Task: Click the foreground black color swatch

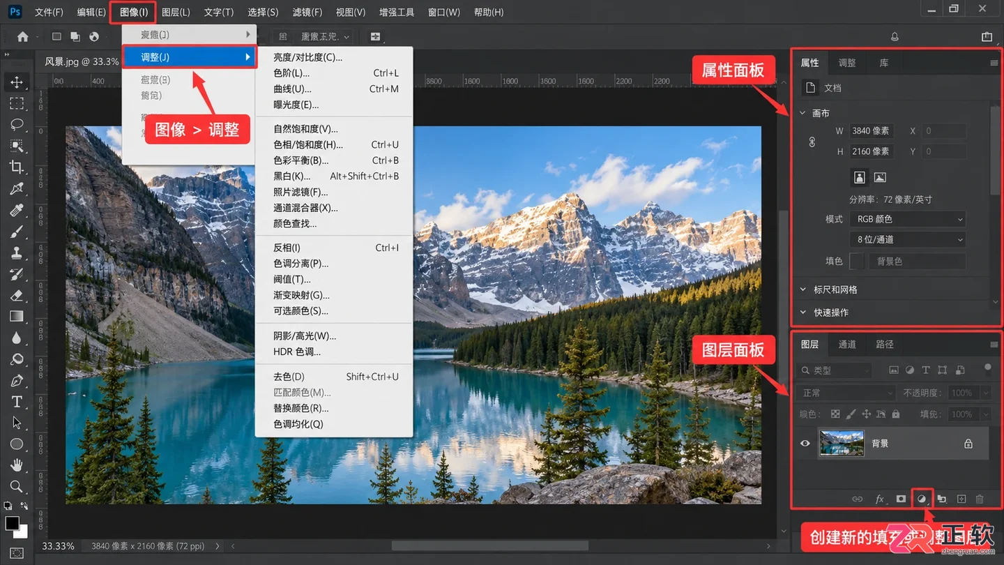Action: click(x=12, y=524)
